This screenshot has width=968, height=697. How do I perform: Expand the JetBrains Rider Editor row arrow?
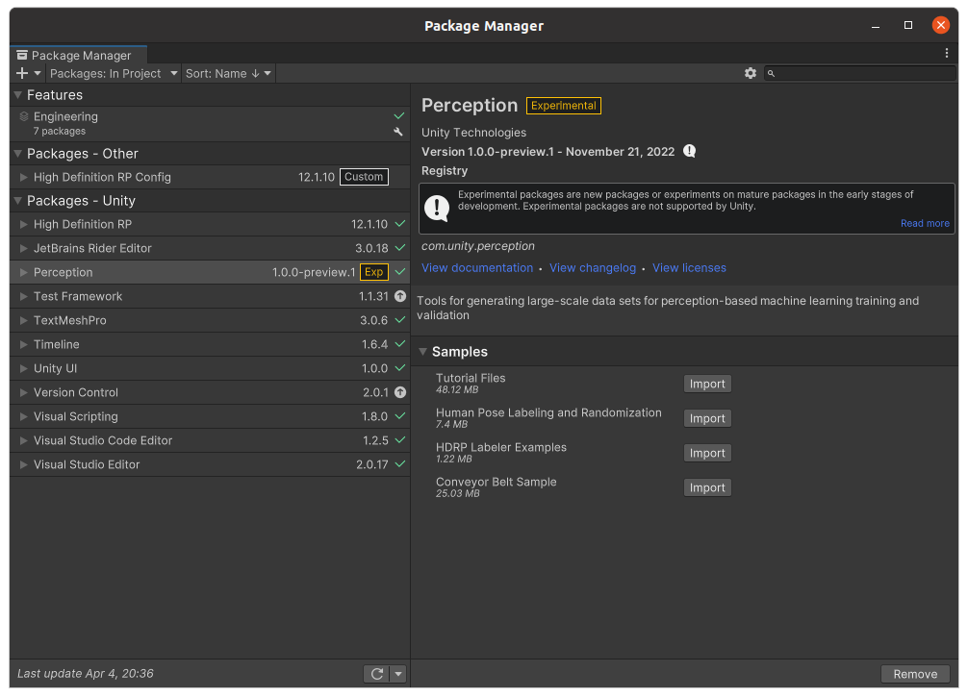(x=23, y=249)
